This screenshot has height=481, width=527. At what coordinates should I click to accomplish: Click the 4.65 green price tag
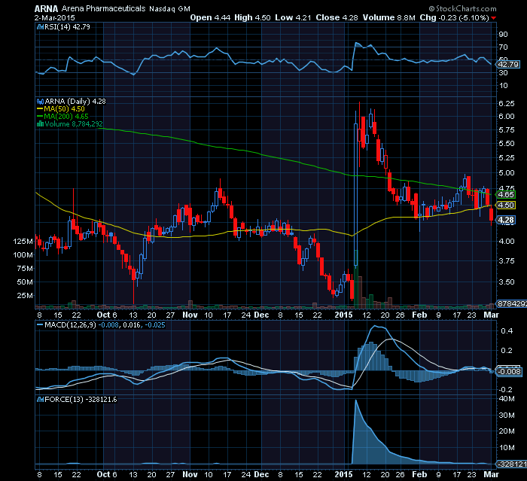pyautogui.click(x=505, y=195)
